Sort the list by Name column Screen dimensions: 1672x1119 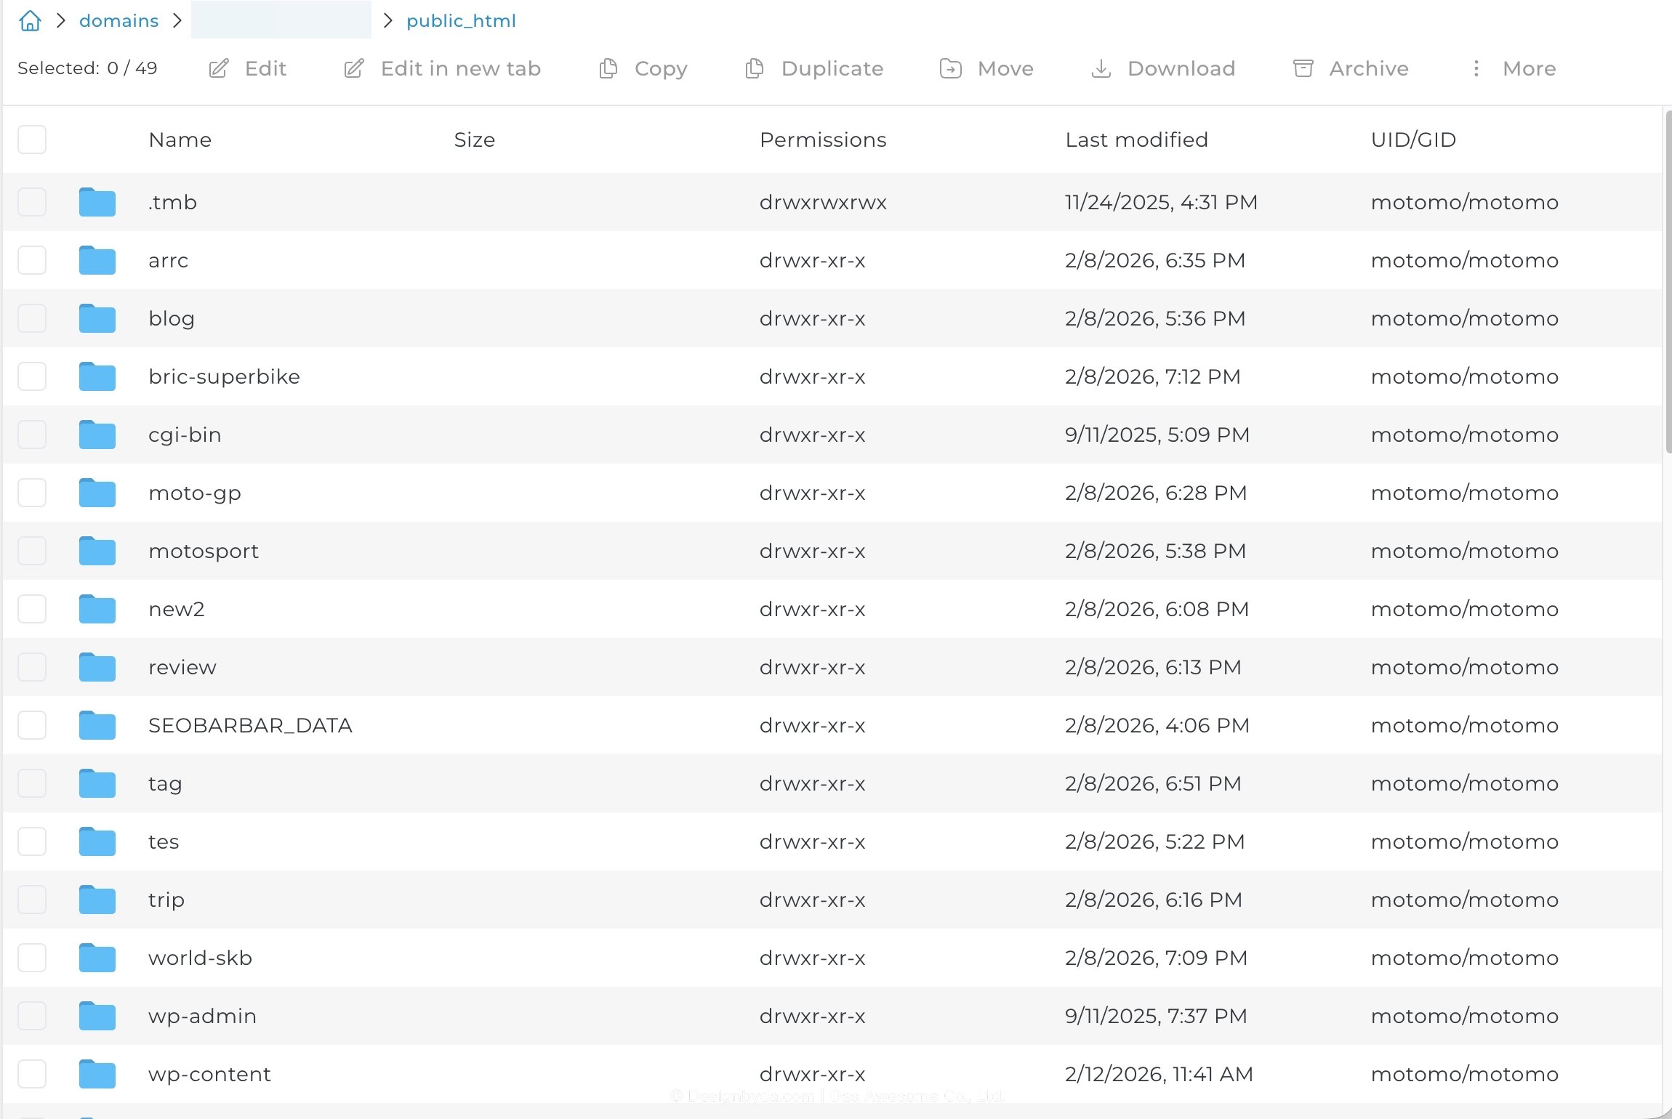click(x=180, y=140)
